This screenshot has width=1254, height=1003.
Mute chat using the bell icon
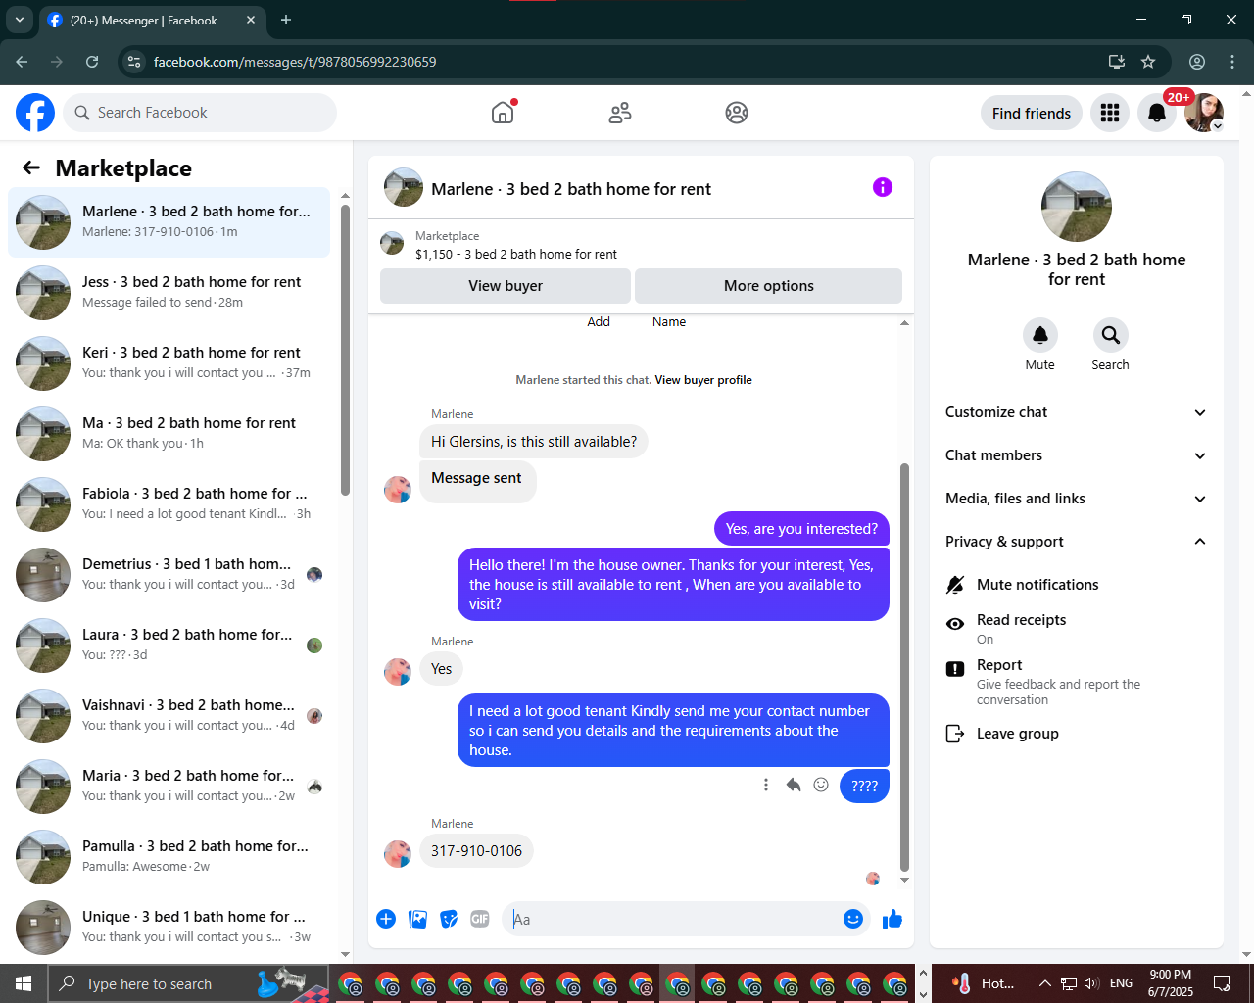pyautogui.click(x=1040, y=335)
